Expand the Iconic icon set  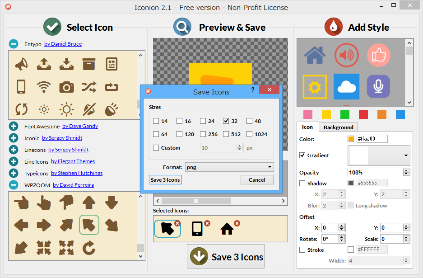click(x=14, y=138)
